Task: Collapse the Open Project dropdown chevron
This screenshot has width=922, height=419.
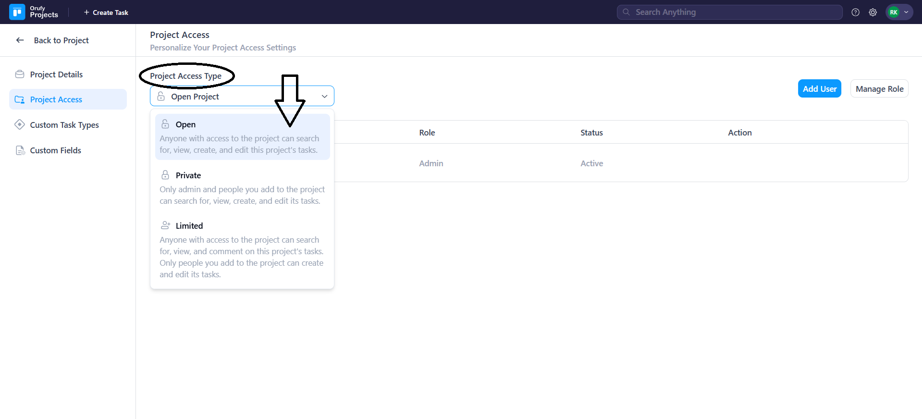Action: (x=324, y=97)
